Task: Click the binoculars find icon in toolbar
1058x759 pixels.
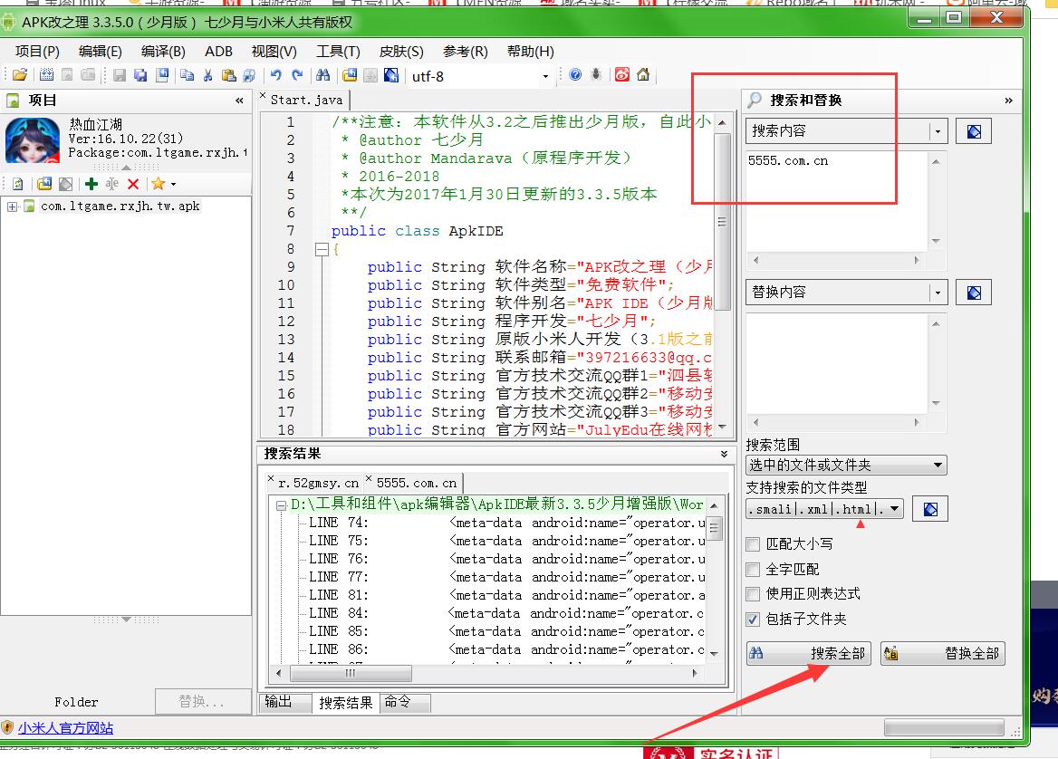Action: tap(322, 76)
